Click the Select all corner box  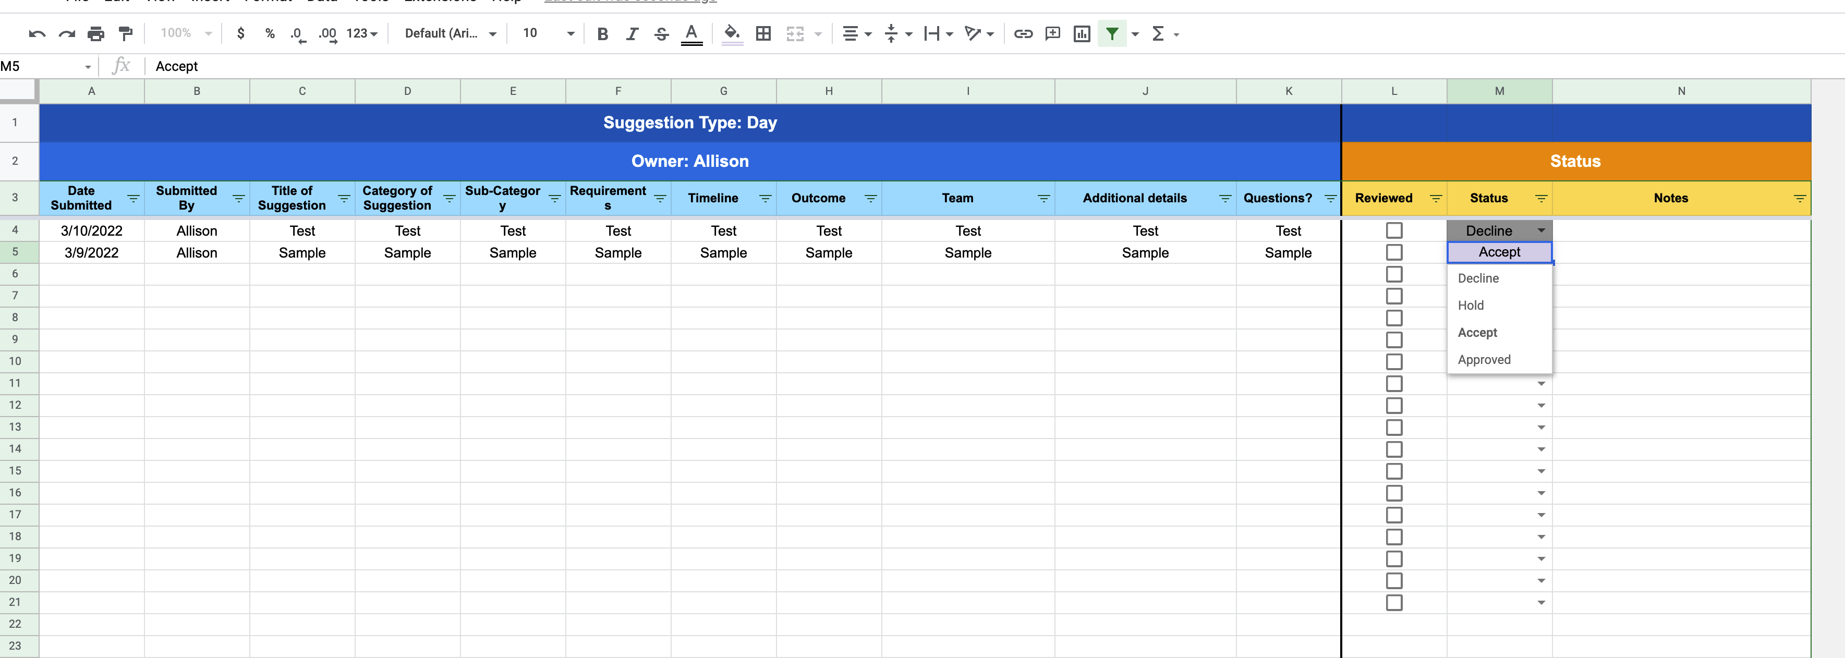(18, 90)
